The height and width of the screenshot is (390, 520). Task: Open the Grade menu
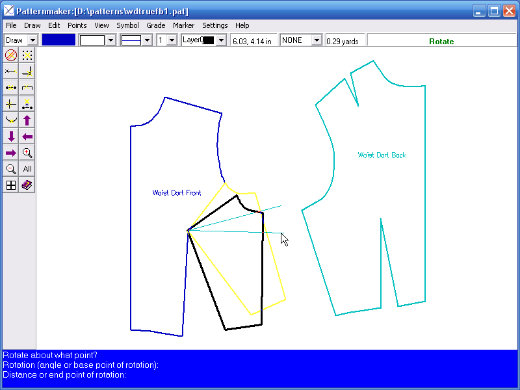click(x=156, y=25)
